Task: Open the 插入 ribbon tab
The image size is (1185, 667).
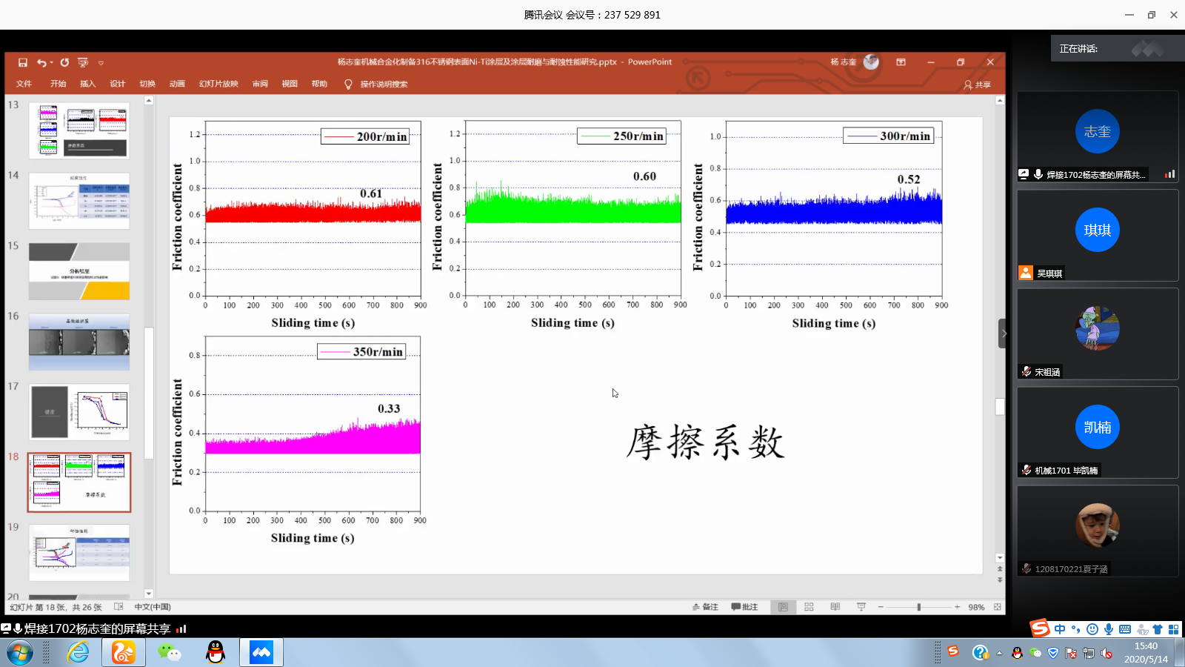Action: pos(87,84)
